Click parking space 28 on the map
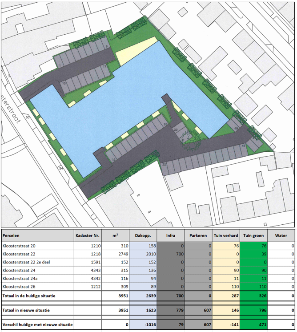 pyautogui.click(x=165, y=124)
